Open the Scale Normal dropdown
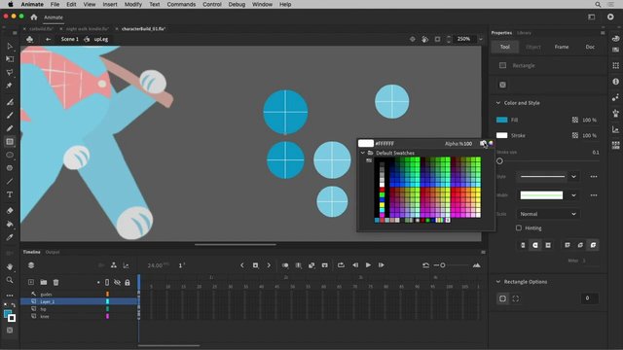 (x=548, y=214)
